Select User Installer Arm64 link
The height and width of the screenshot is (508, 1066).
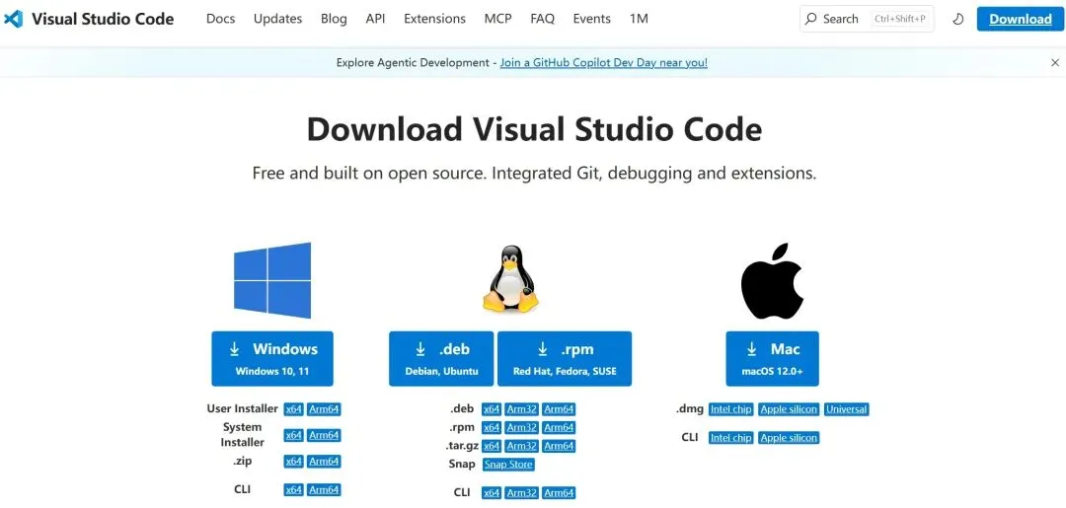tap(324, 408)
